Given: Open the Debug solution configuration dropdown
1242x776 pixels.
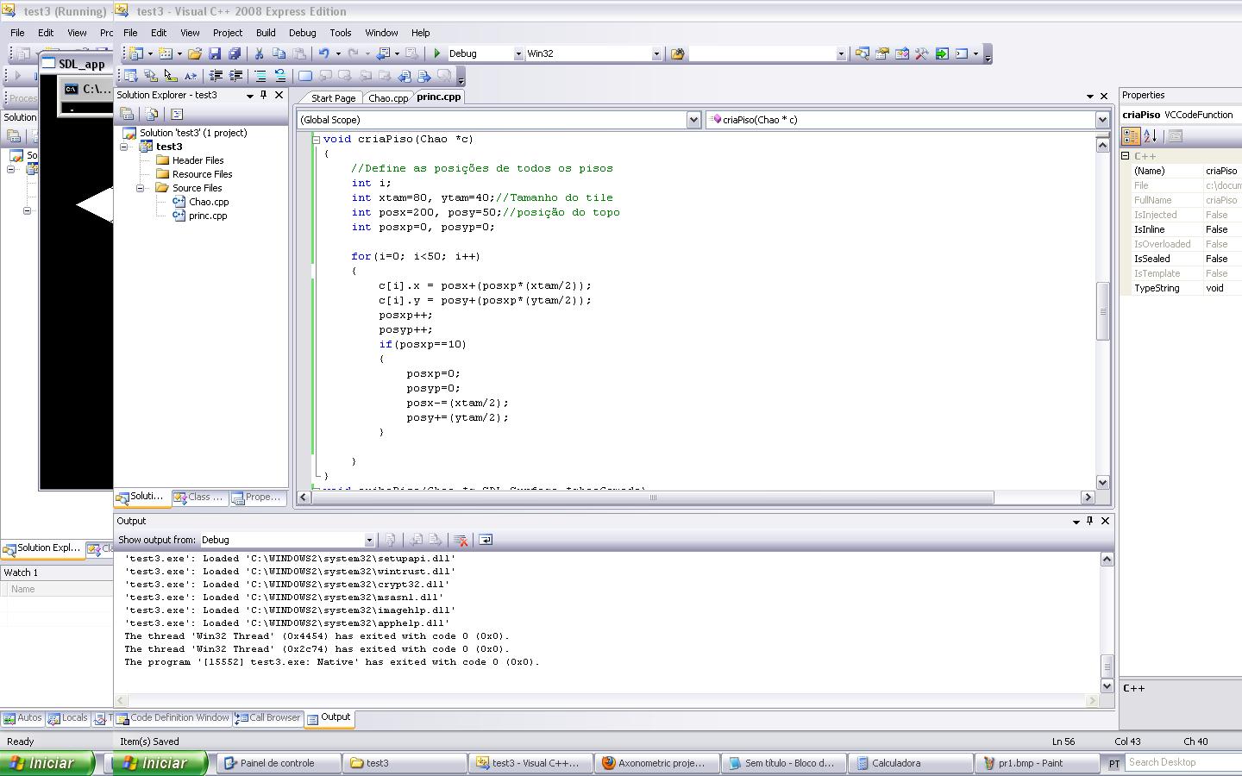Looking at the screenshot, I should coord(518,53).
